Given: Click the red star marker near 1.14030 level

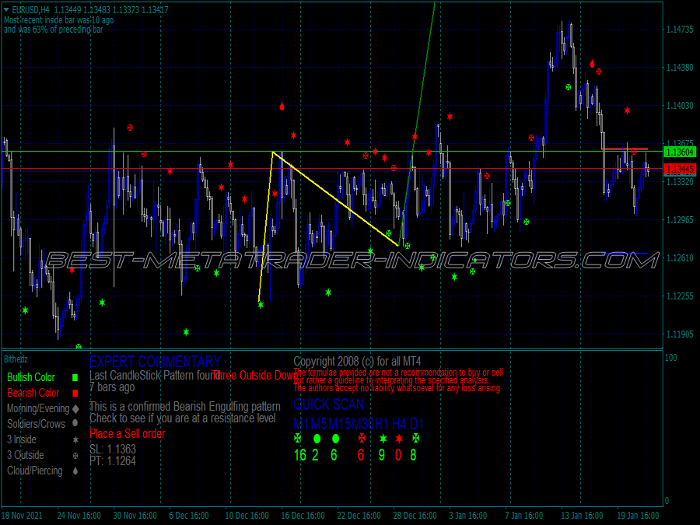Looking at the screenshot, I should point(627,110).
